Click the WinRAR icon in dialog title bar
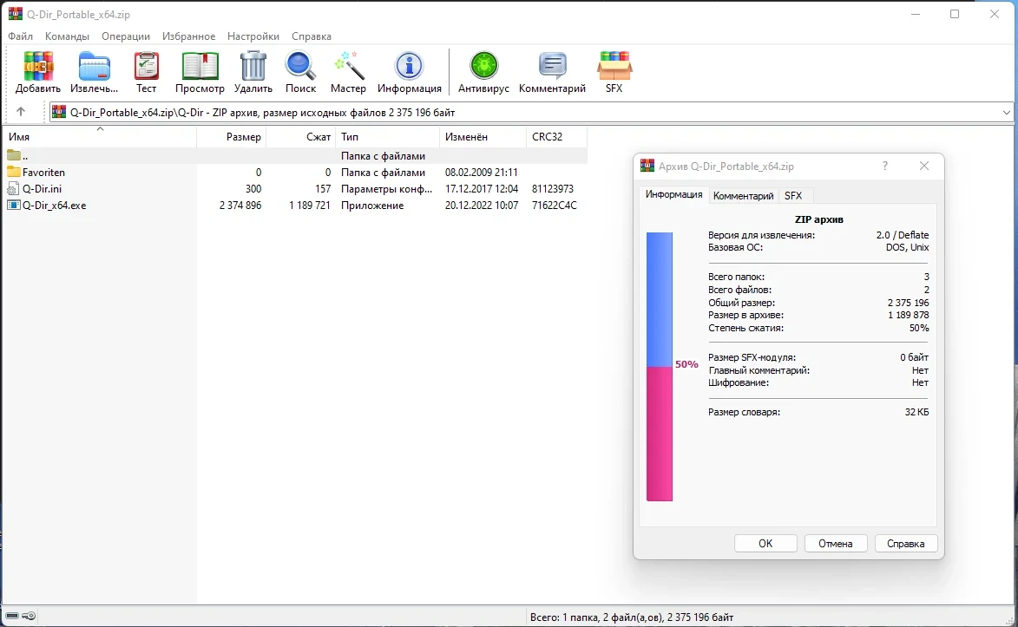This screenshot has width=1018, height=627. [x=647, y=167]
